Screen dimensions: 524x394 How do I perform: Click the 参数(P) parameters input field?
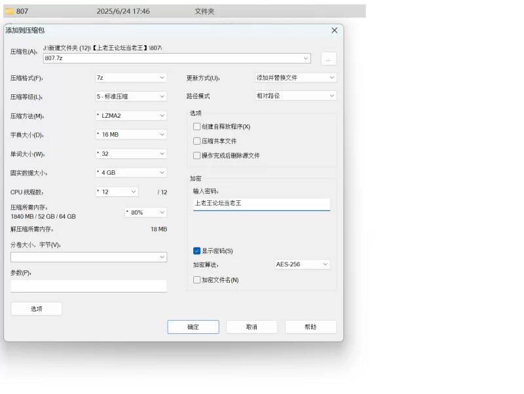[x=88, y=286]
